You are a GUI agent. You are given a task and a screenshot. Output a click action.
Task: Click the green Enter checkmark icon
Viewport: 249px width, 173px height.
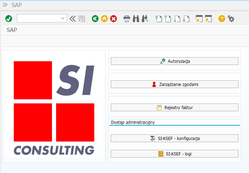pos(9,19)
